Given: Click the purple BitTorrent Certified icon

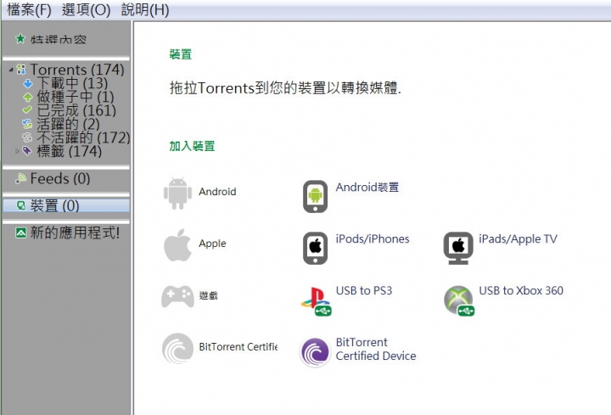Looking at the screenshot, I should 315,353.
